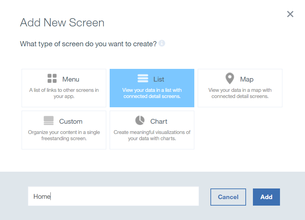305x220 pixels.
Task: Click the Custom screen layout icon
Action: tap(49, 121)
